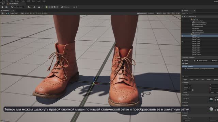Open the File menu
Viewport: 218px width, 122px height.
pos(7,1)
